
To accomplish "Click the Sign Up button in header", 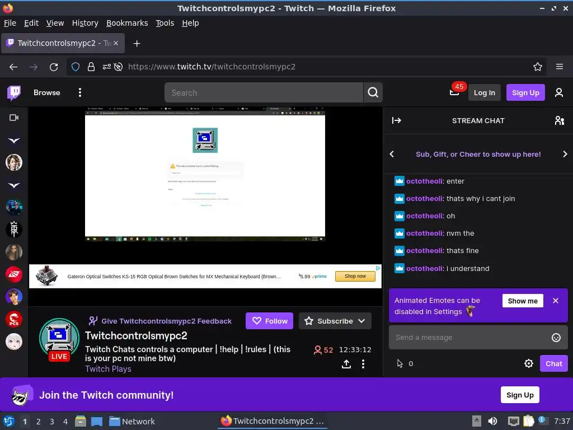I will (525, 92).
